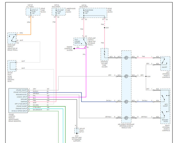
Task: Click the S228 splice dot
Action: point(146,76)
